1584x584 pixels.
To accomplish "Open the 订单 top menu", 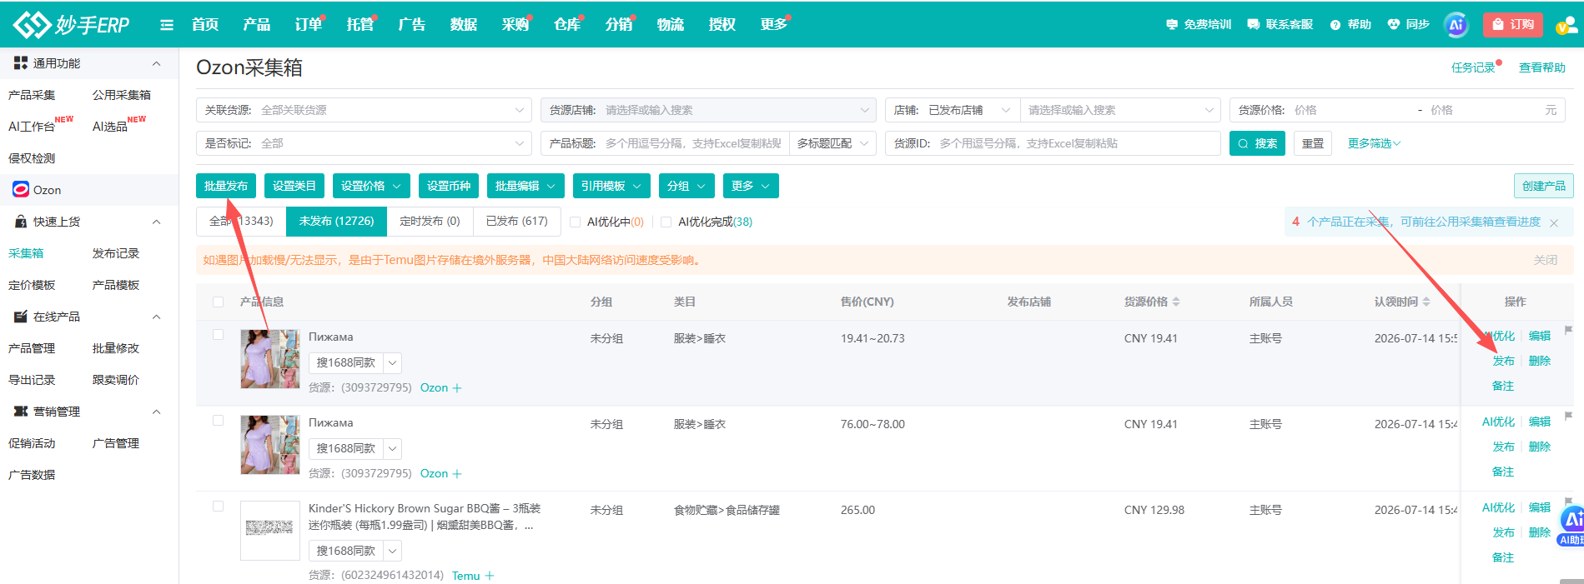I will click(309, 24).
